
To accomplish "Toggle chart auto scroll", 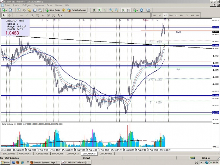I will click(123, 10).
